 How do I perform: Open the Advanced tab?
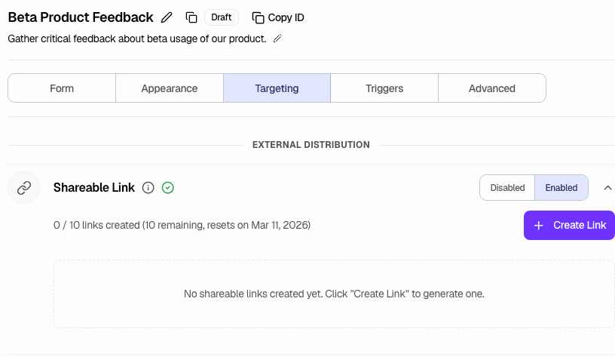click(492, 88)
